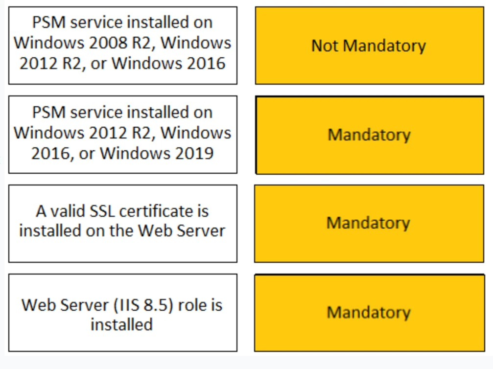Select the valid SSL certificate statement box
The width and height of the screenshot is (493, 369).
point(122,223)
